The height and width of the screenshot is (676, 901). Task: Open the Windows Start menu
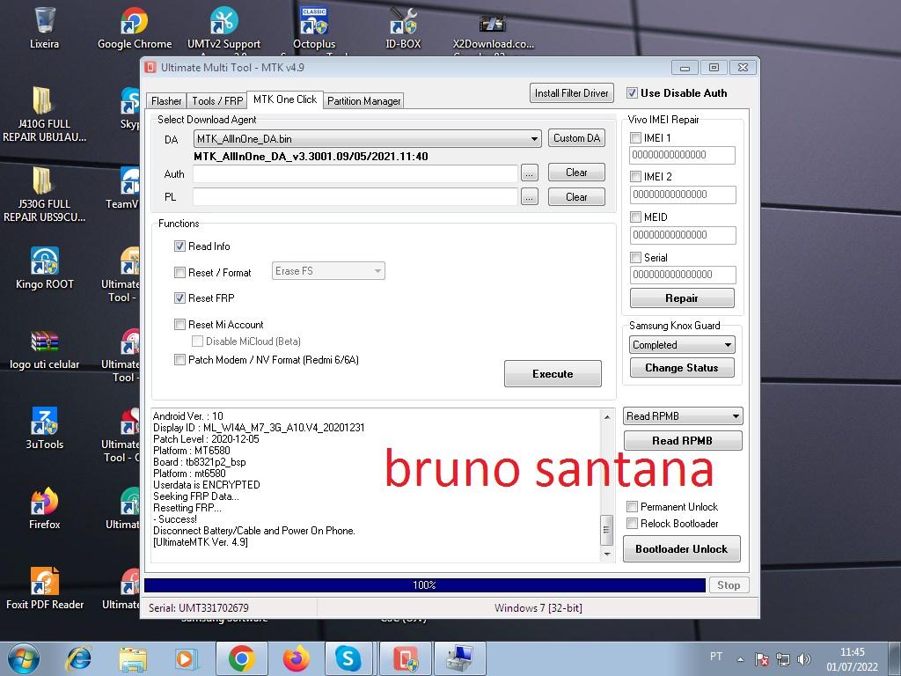(x=23, y=658)
